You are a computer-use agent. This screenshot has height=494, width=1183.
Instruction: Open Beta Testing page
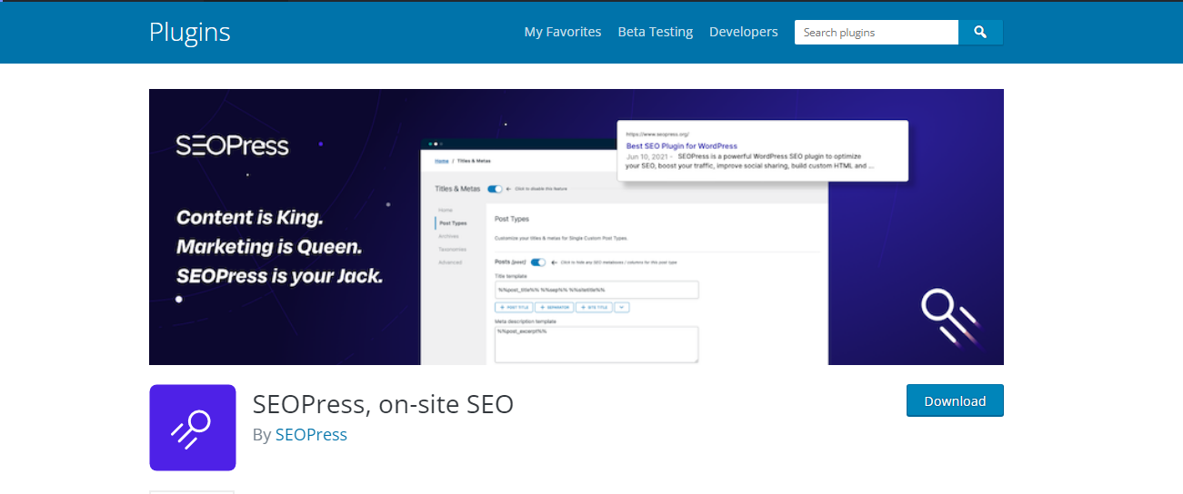pos(656,32)
